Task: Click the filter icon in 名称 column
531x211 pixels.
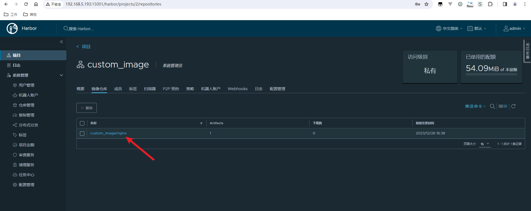Action: [x=201, y=123]
